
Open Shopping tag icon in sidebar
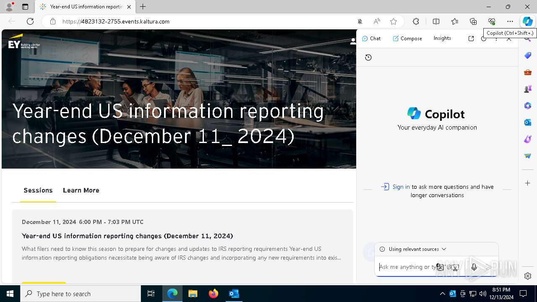(528, 55)
